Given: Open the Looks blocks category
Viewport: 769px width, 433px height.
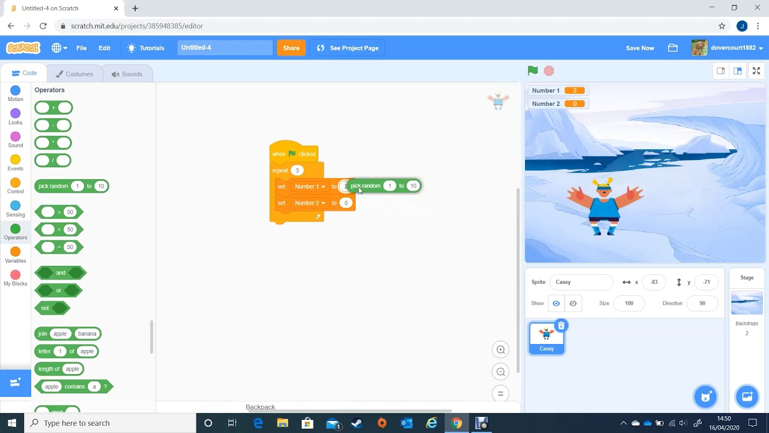Looking at the screenshot, I should tap(16, 117).
